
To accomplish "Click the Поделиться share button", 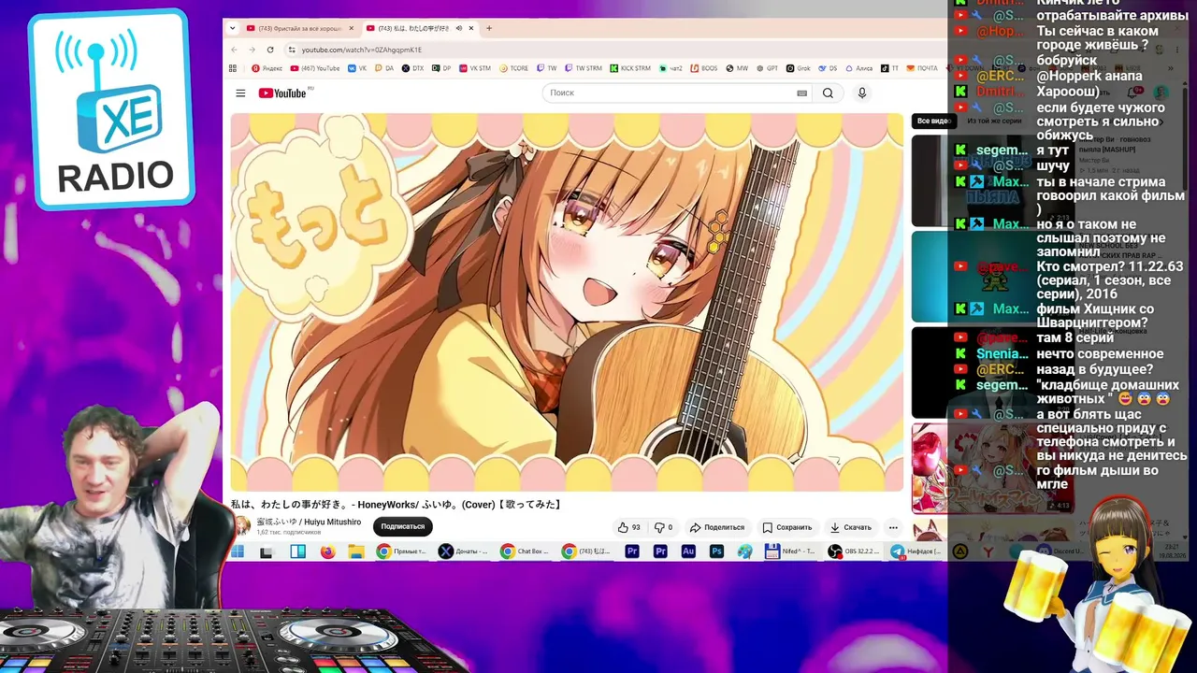I will pos(717,527).
